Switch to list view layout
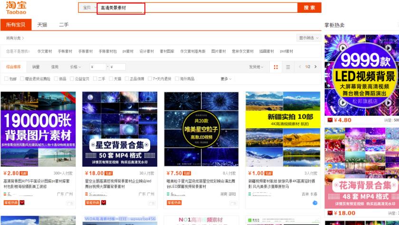This screenshot has width=399, height=225. point(288,67)
